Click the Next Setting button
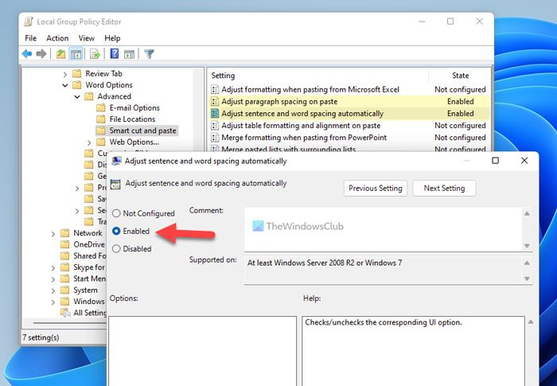 pyautogui.click(x=444, y=188)
